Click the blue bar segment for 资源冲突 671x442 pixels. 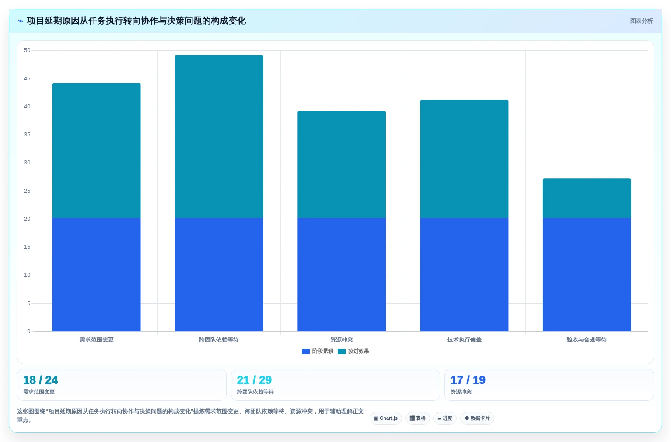coord(342,275)
